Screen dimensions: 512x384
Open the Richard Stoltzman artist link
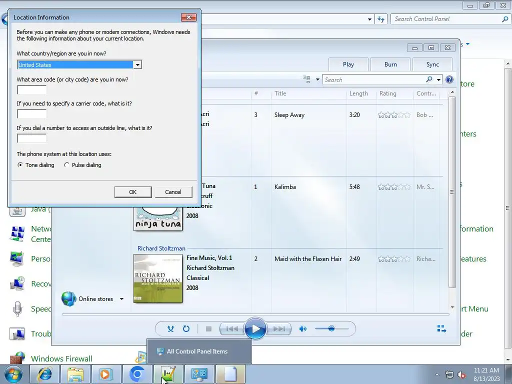pyautogui.click(x=161, y=248)
